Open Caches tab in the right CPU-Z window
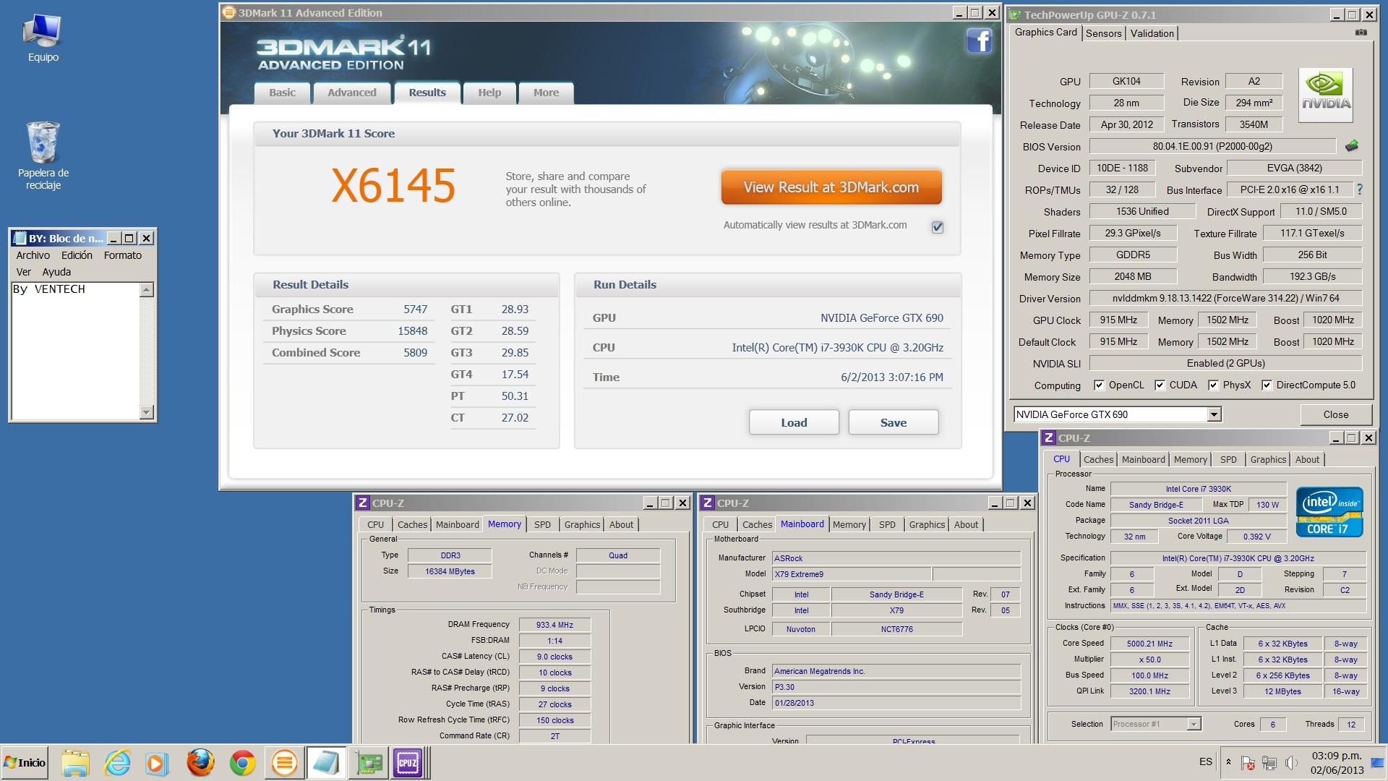 pyautogui.click(x=1098, y=460)
